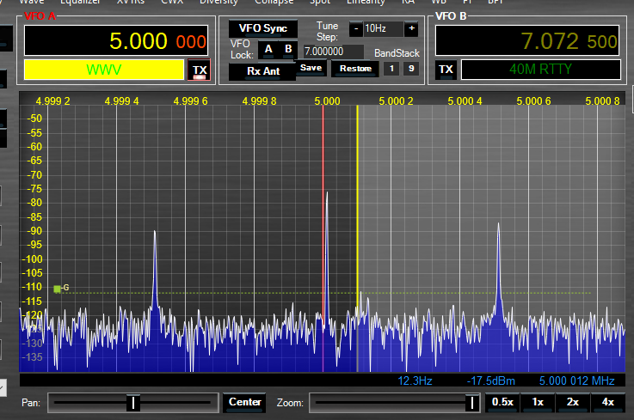The image size is (634, 420).
Task: Click the Pan slider handle
Action: 133,403
